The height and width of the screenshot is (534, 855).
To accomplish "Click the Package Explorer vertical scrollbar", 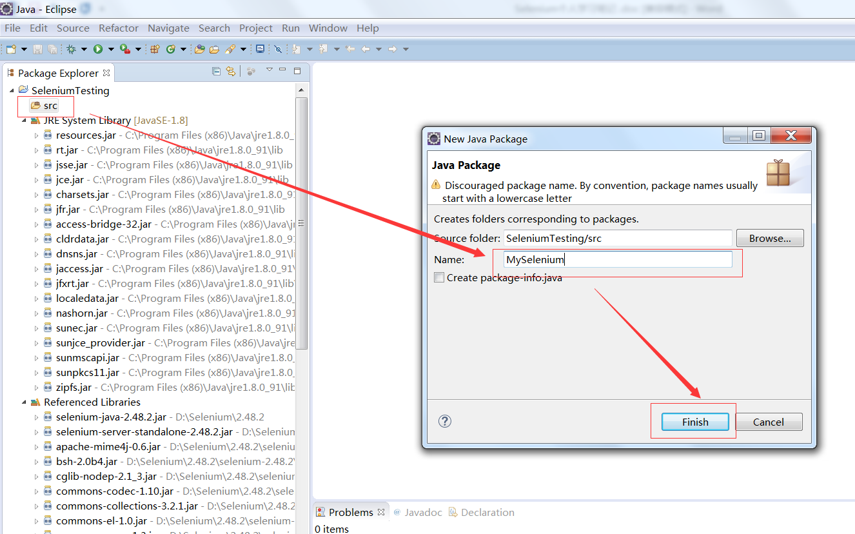I will (301, 222).
